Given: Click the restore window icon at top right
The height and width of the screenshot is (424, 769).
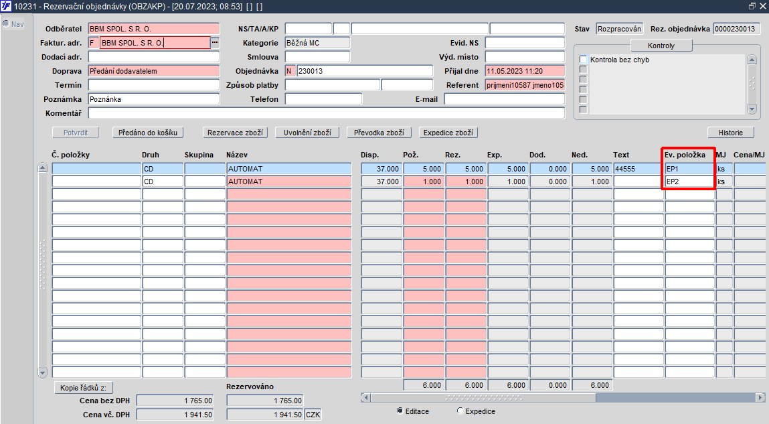Looking at the screenshot, I should 752,6.
